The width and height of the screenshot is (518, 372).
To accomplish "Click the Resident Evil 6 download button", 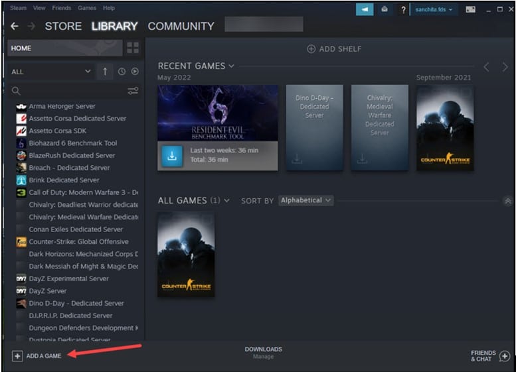I will [x=172, y=156].
